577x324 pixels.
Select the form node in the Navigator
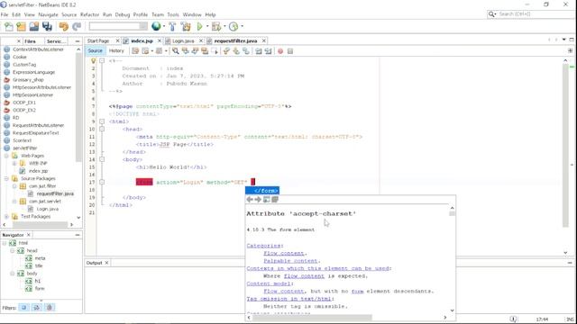[x=40, y=288]
